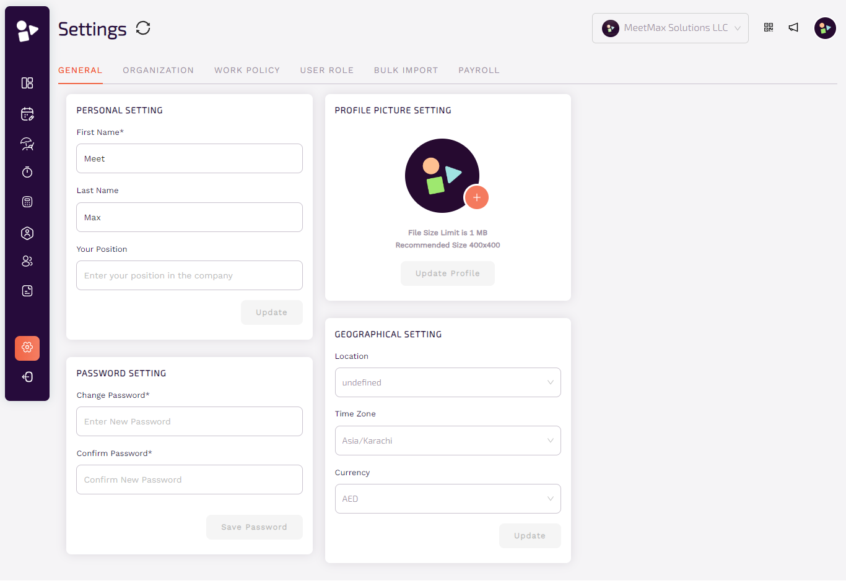Click the orange plus to upload picture
The height and width of the screenshot is (581, 846).
[476, 197]
